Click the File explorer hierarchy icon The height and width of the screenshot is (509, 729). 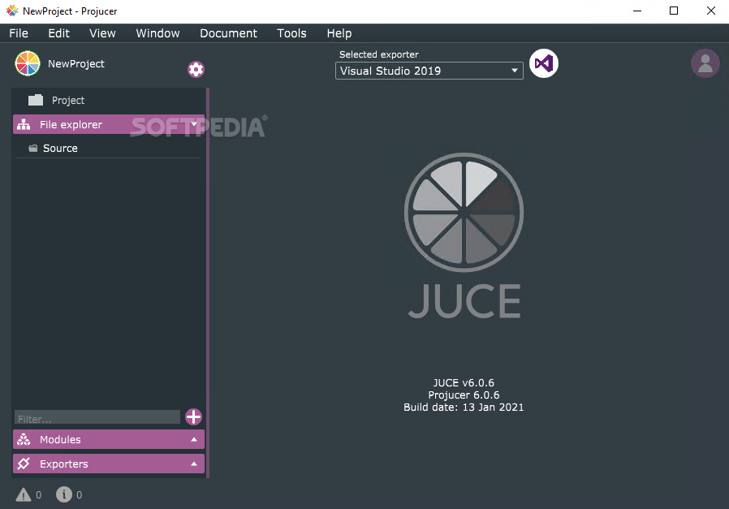click(x=24, y=124)
